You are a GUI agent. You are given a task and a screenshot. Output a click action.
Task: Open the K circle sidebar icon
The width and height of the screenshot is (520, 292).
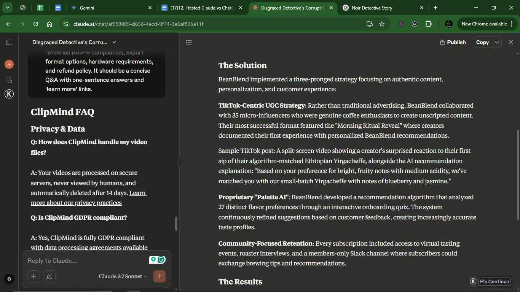pyautogui.click(x=9, y=94)
